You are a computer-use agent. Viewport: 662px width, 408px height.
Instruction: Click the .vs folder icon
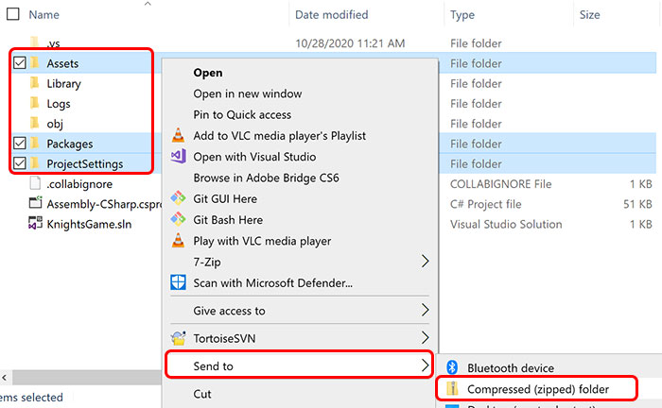tap(35, 42)
